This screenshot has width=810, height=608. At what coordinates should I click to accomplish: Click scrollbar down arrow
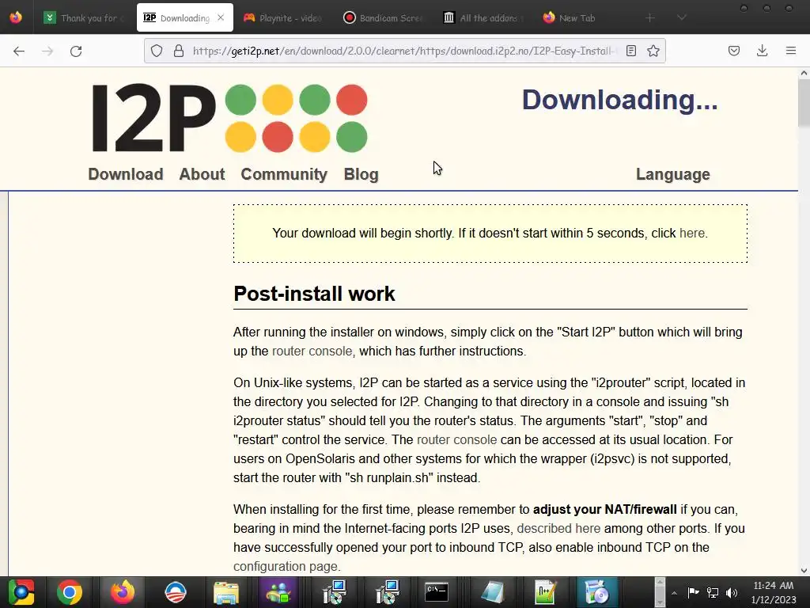pos(804,571)
